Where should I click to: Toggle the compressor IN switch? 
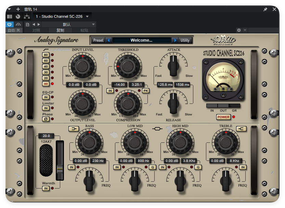[110, 91]
